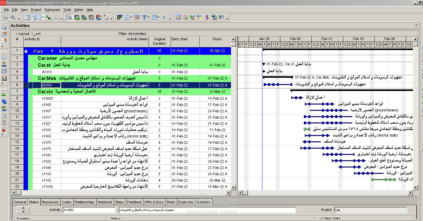The width and height of the screenshot is (423, 221).
Task: Click the Original Duration column header
Action: pyautogui.click(x=159, y=41)
